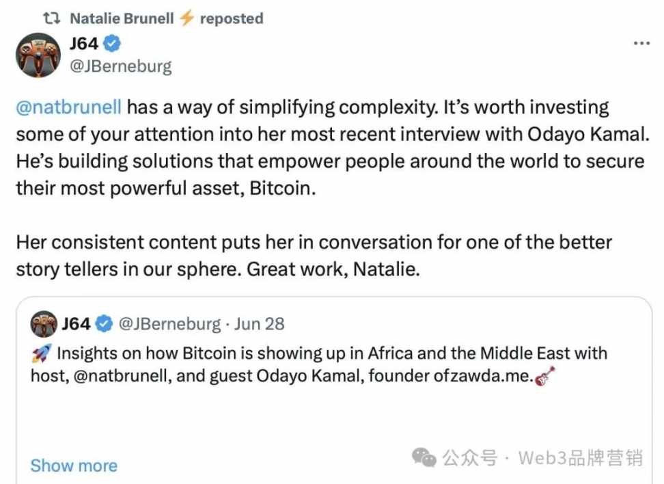
Task: Click the lightning bolt emoji after Natalie Brunell
Action: [186, 18]
